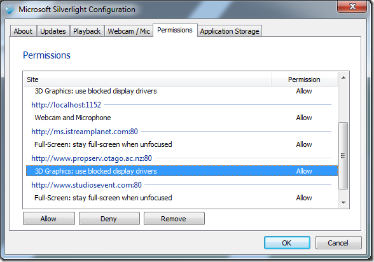Select the http://www.studiosevent.com:80 site entry
Screen dimensions: 374x262
pos(87,185)
